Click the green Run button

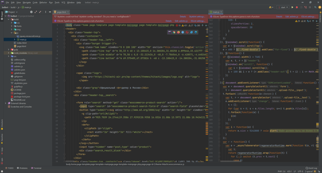292,7
